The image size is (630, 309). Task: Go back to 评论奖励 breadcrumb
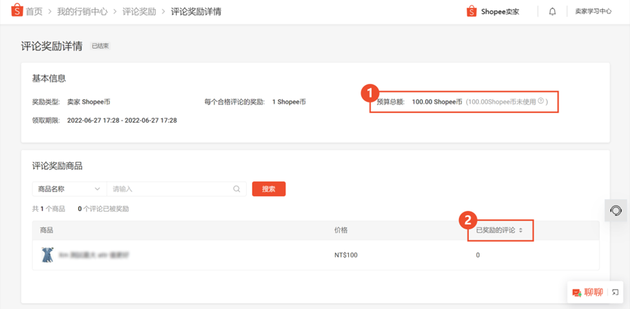139,12
